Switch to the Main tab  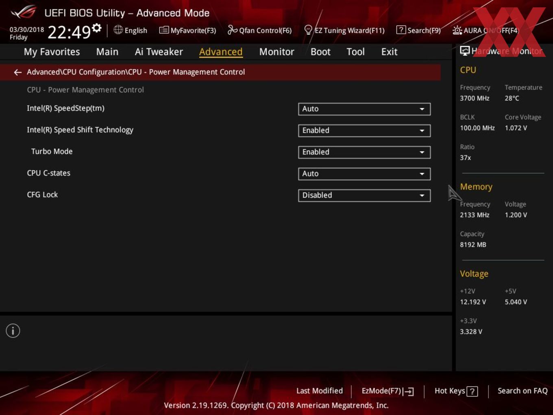(107, 52)
